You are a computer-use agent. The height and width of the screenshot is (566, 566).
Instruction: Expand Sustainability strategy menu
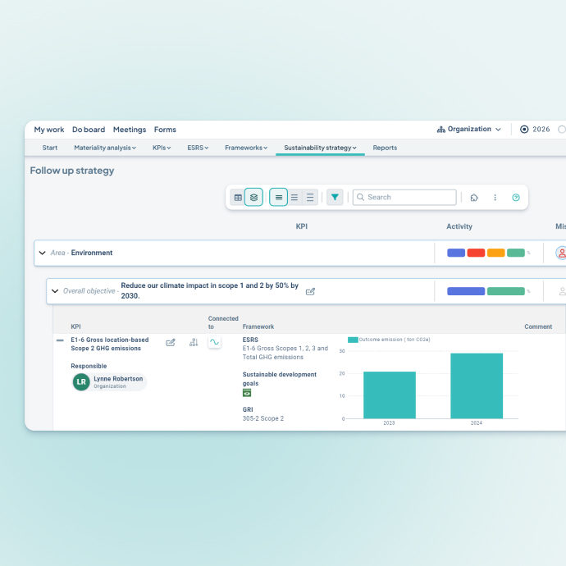pos(320,148)
